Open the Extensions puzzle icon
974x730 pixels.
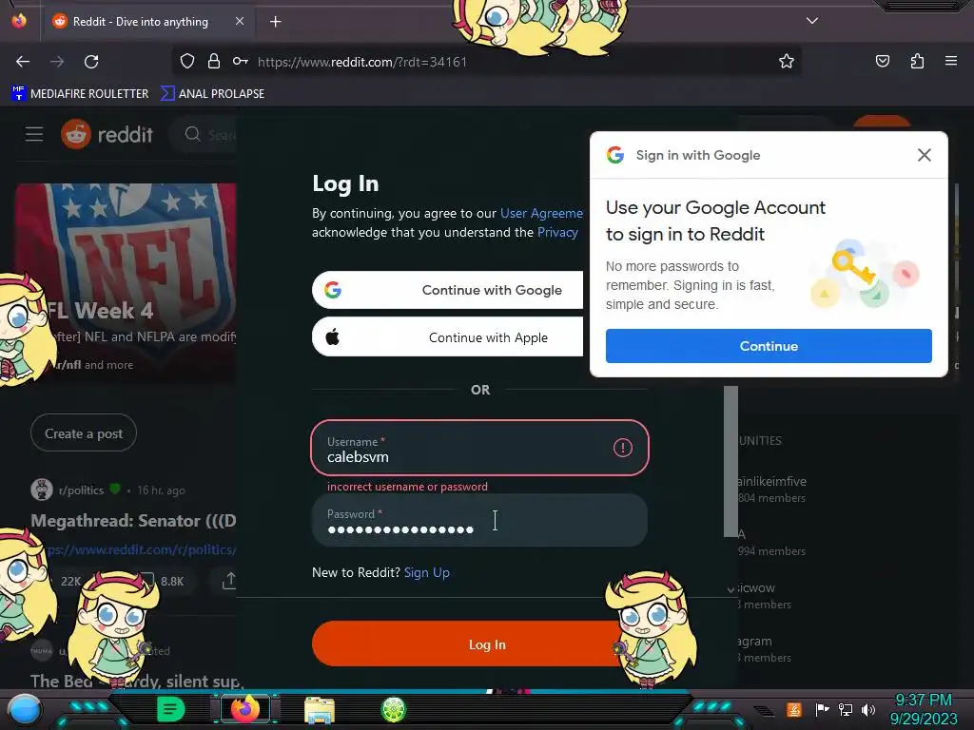point(917,61)
